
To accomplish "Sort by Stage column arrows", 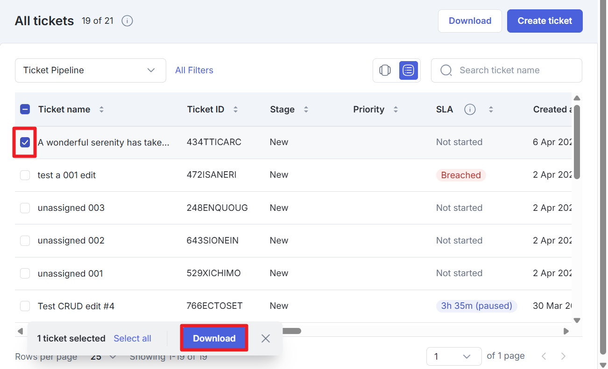I will pyautogui.click(x=306, y=110).
